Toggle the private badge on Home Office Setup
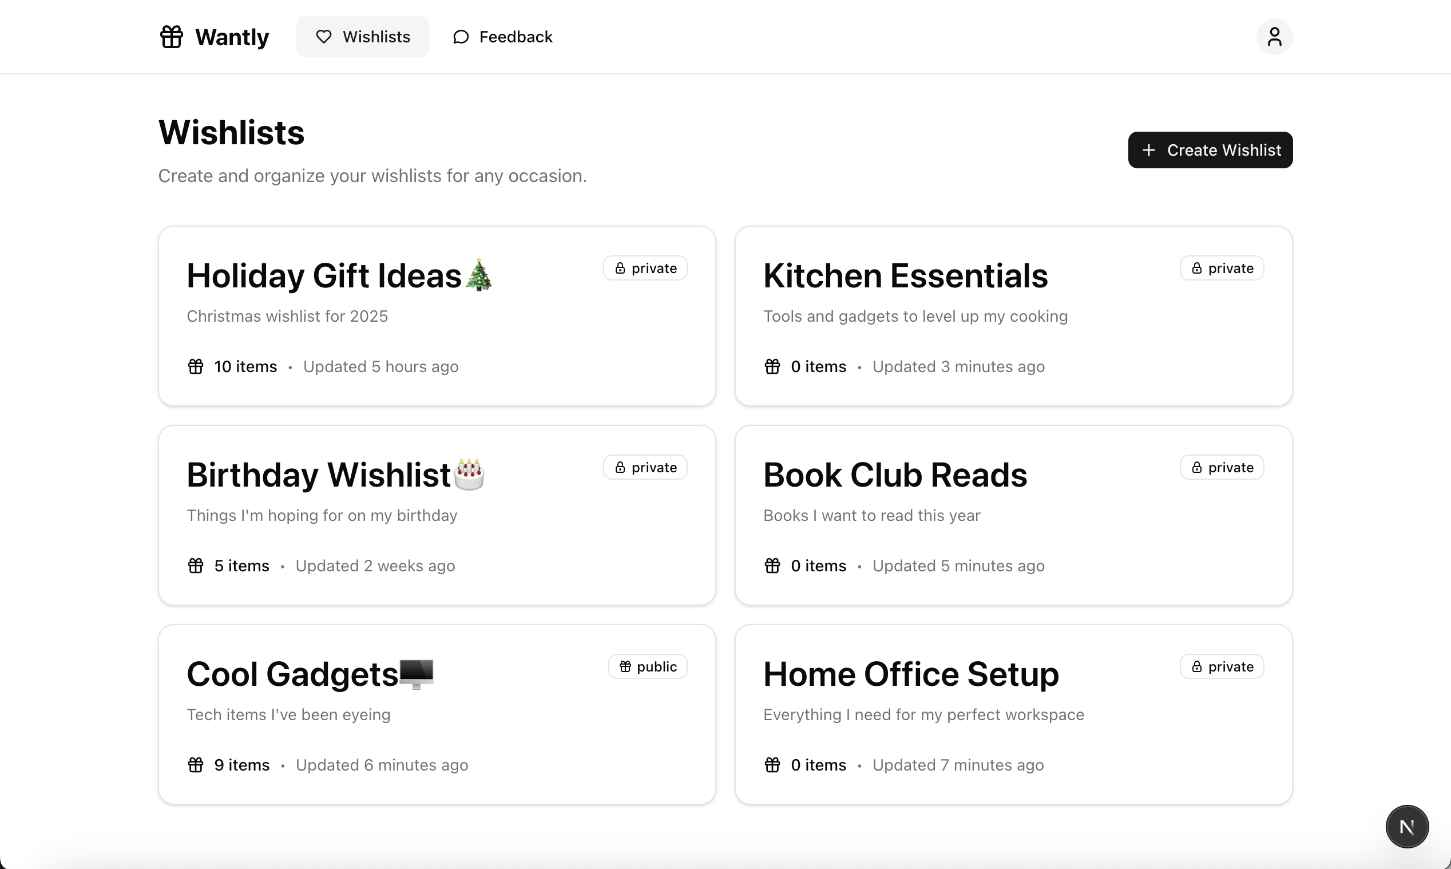The image size is (1451, 869). pyautogui.click(x=1221, y=666)
